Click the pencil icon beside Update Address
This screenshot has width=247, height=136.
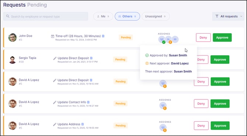[x=55, y=125]
